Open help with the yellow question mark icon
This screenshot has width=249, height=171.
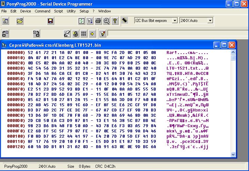[x=115, y=21]
